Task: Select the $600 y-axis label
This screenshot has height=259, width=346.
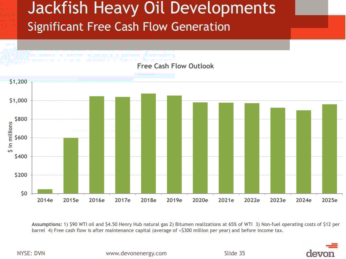Action: (x=21, y=138)
